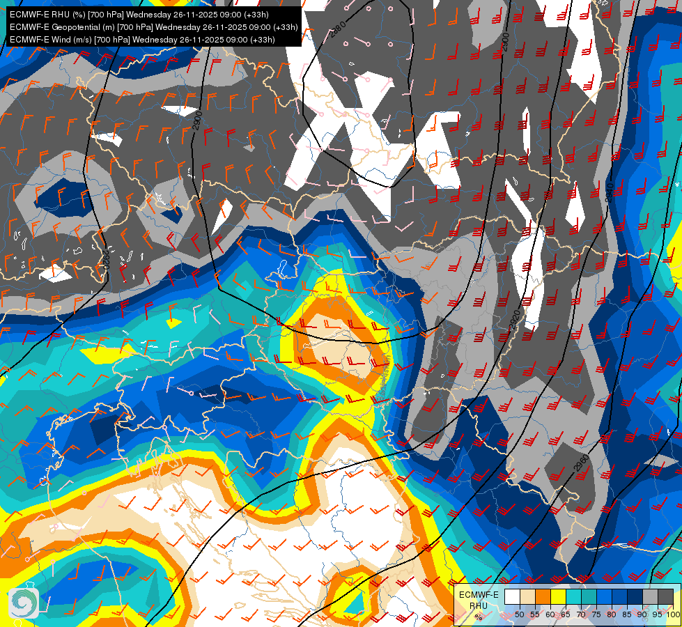
Task: Click the 2960 geopotential contour label
Action: point(582,463)
